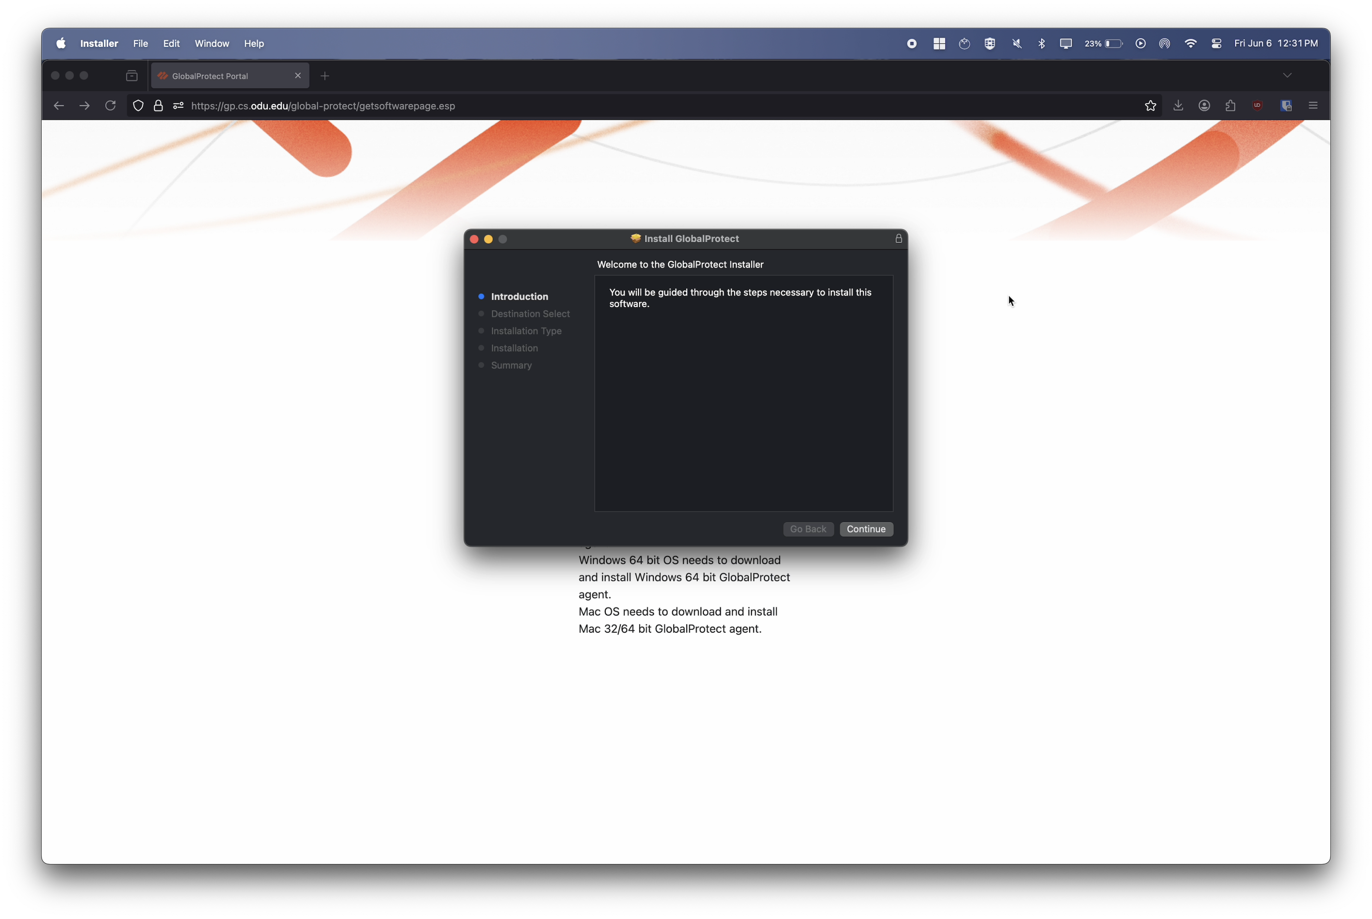This screenshot has width=1372, height=919.
Task: Open the Firefox account icon
Action: tap(1204, 105)
